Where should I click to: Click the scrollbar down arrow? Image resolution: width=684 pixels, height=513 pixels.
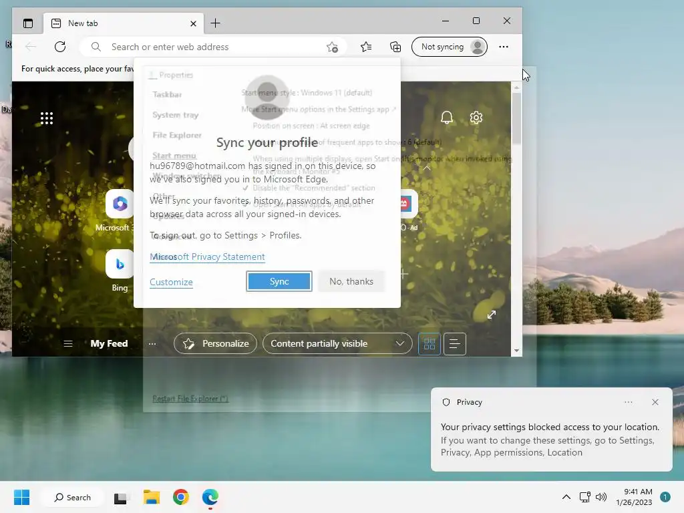(x=516, y=350)
